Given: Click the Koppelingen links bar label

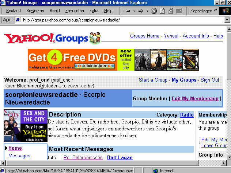Looking at the screenshot, I should coord(201,11).
